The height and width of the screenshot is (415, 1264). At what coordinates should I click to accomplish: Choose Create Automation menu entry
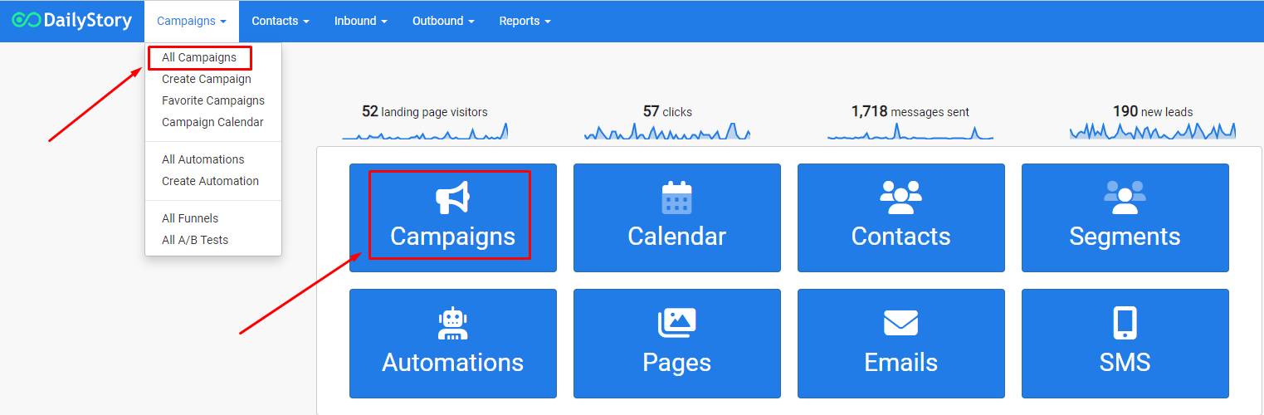(210, 181)
